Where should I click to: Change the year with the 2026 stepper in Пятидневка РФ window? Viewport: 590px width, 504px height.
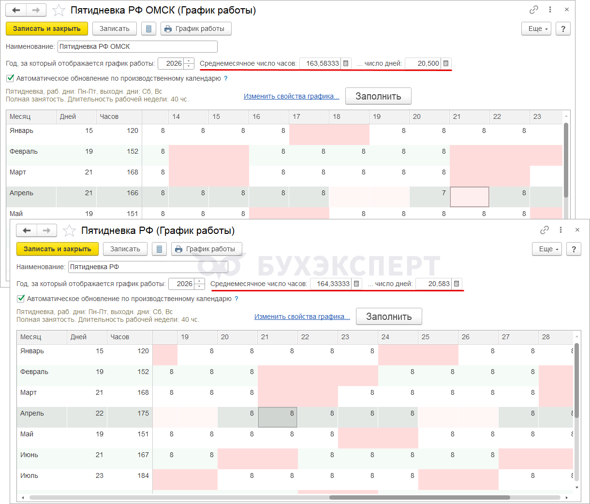pos(200,284)
